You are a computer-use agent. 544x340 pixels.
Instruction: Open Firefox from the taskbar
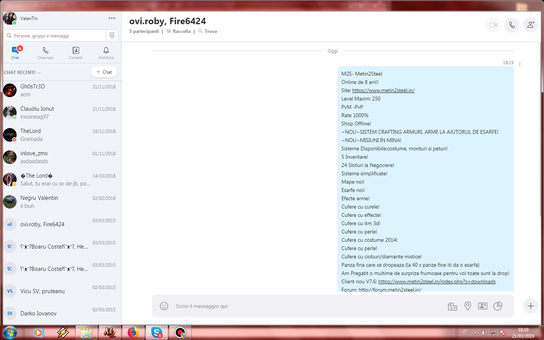tap(133, 332)
